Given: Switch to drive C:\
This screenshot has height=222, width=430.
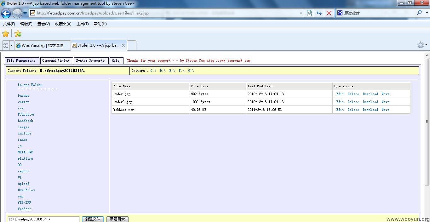Looking at the screenshot, I should 153,71.
